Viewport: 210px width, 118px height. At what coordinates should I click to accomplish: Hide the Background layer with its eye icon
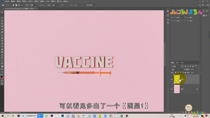tap(172, 89)
